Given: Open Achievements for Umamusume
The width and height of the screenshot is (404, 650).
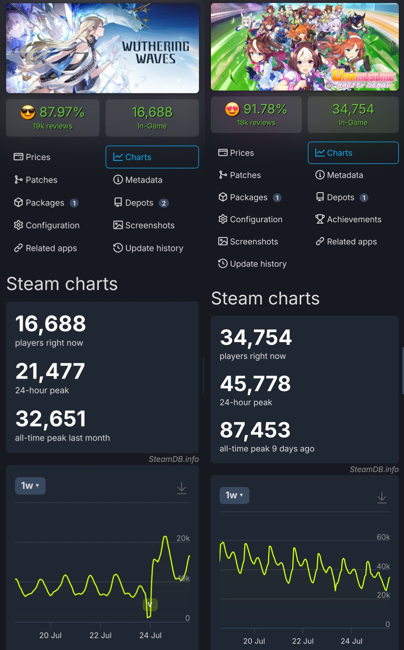Looking at the screenshot, I should tap(348, 220).
